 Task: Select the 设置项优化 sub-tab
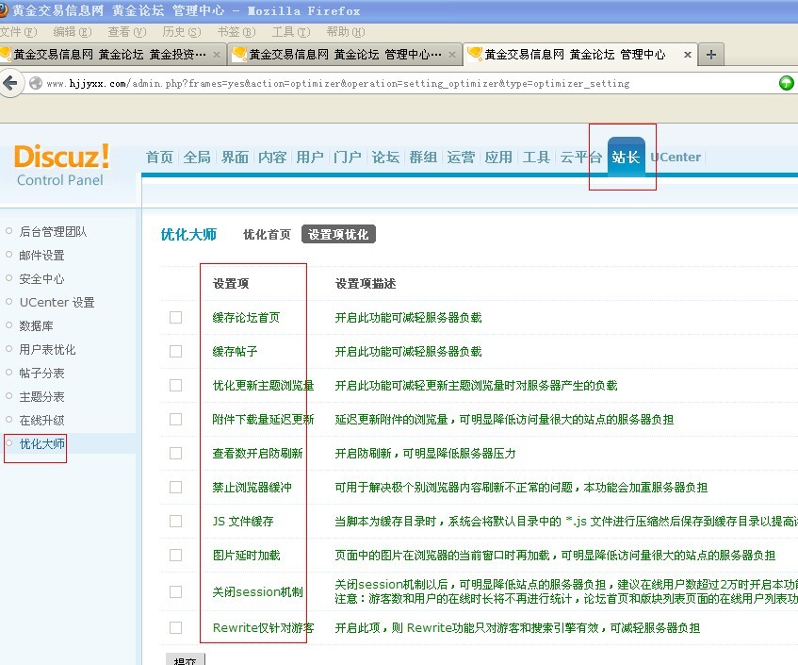[338, 235]
